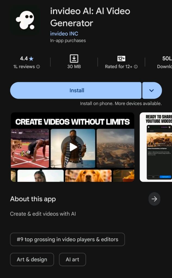The image size is (172, 278).
Task: Expand the install options dropdown arrow
Action: pyautogui.click(x=152, y=90)
